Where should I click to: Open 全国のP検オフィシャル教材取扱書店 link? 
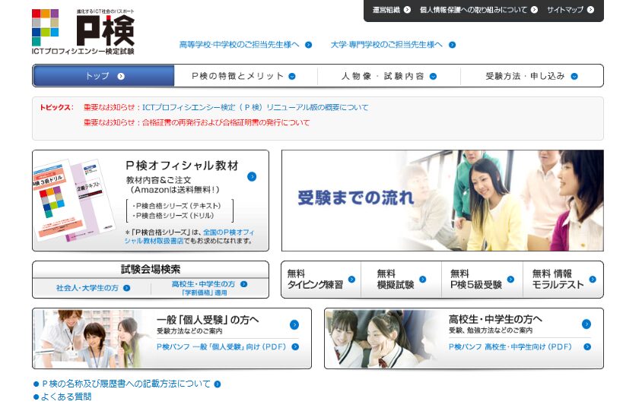(189, 236)
